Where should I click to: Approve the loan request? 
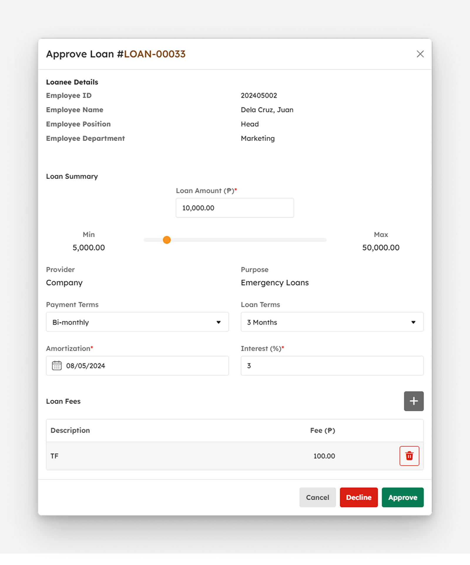(402, 497)
